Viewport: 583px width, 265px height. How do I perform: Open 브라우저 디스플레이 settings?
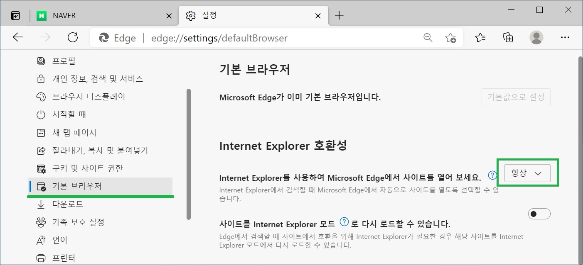[x=100, y=97]
